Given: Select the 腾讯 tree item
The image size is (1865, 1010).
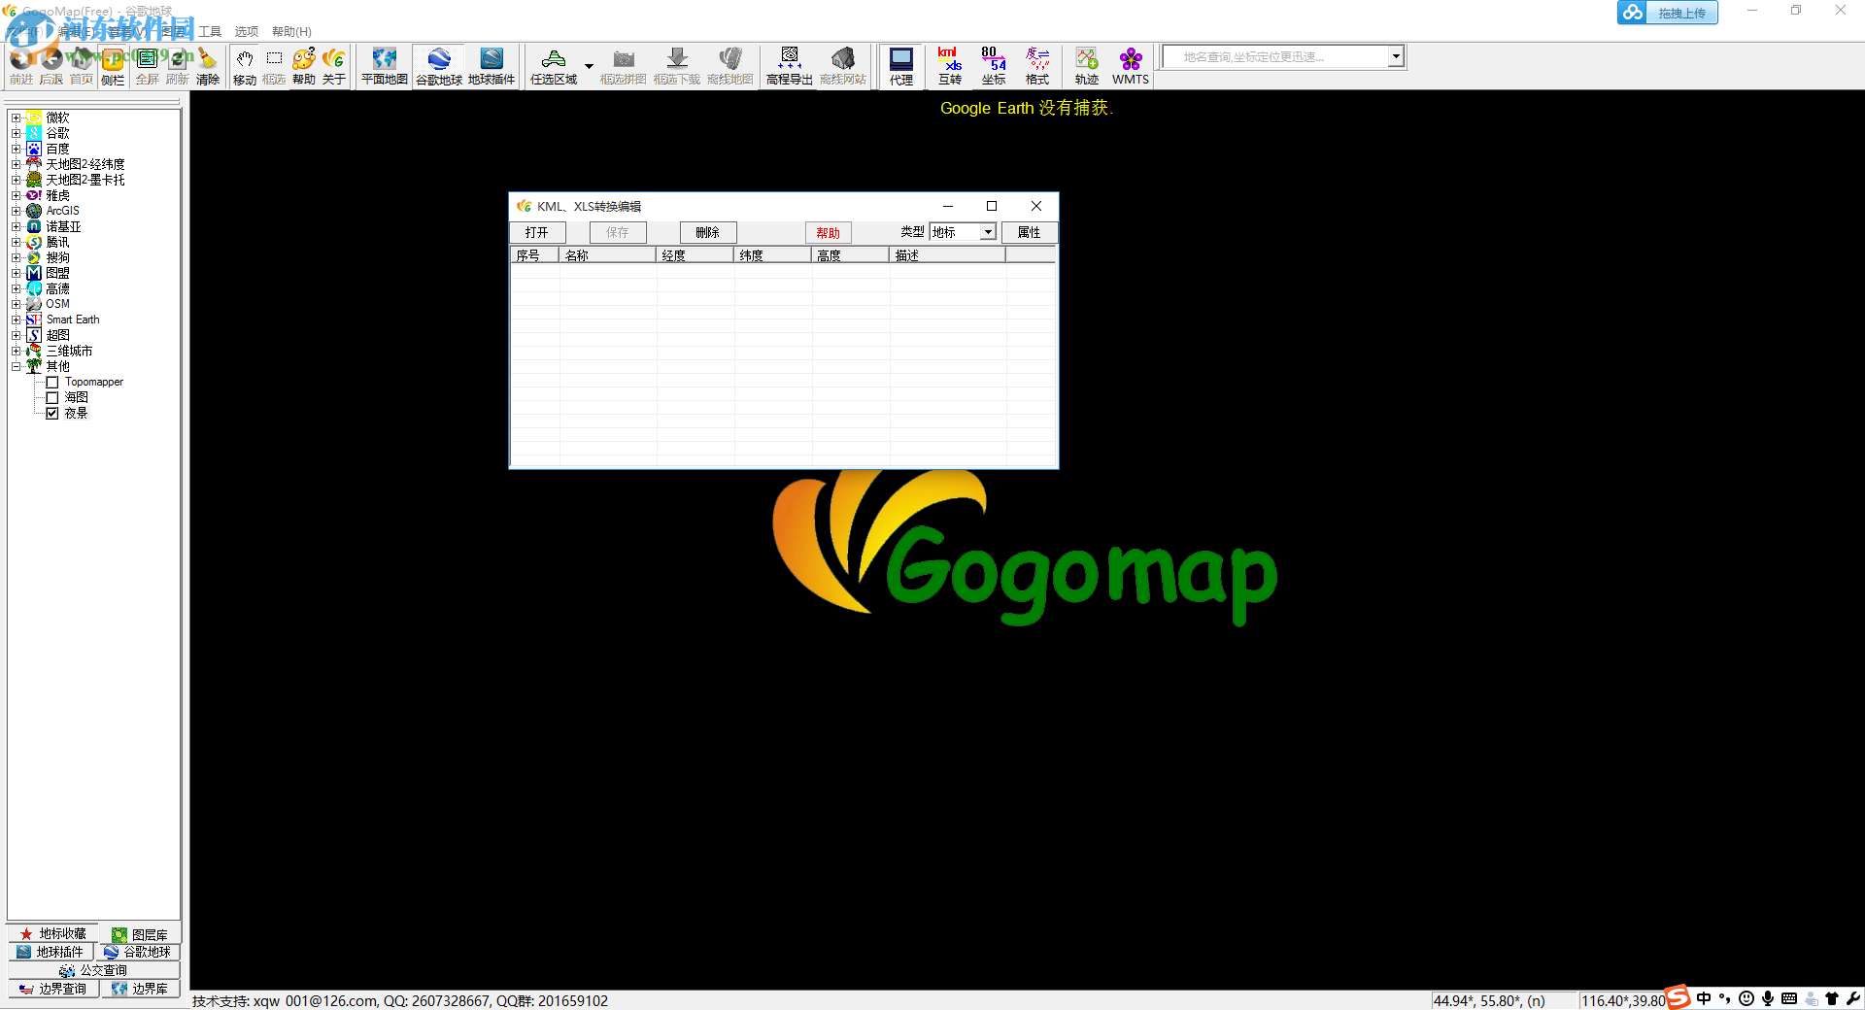Looking at the screenshot, I should (58, 242).
